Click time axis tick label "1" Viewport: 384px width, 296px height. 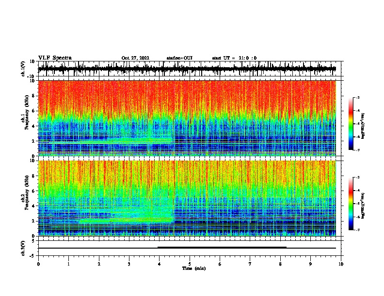tap(68, 264)
